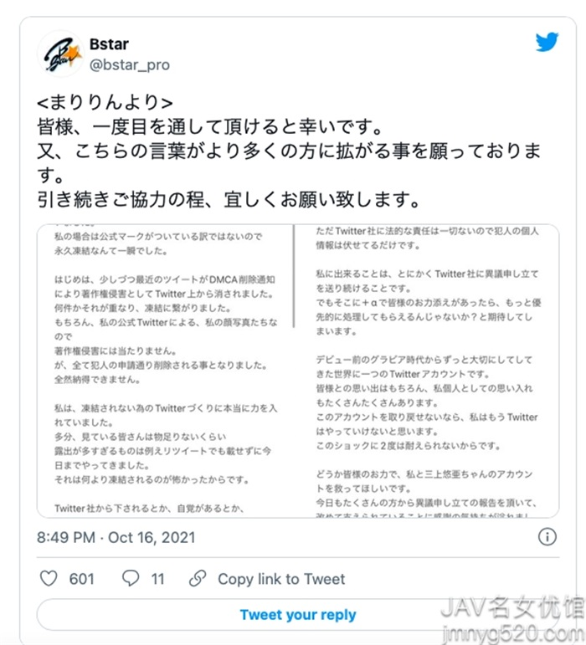Click the 8:49 PM · Oct 16, 2021 timestamp
This screenshot has height=645, width=586.
pyautogui.click(x=116, y=537)
